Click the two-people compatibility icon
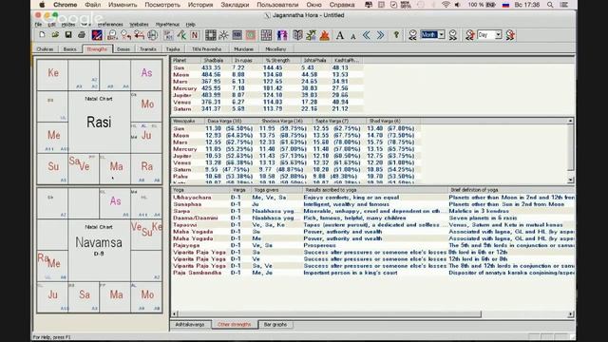 (282, 35)
